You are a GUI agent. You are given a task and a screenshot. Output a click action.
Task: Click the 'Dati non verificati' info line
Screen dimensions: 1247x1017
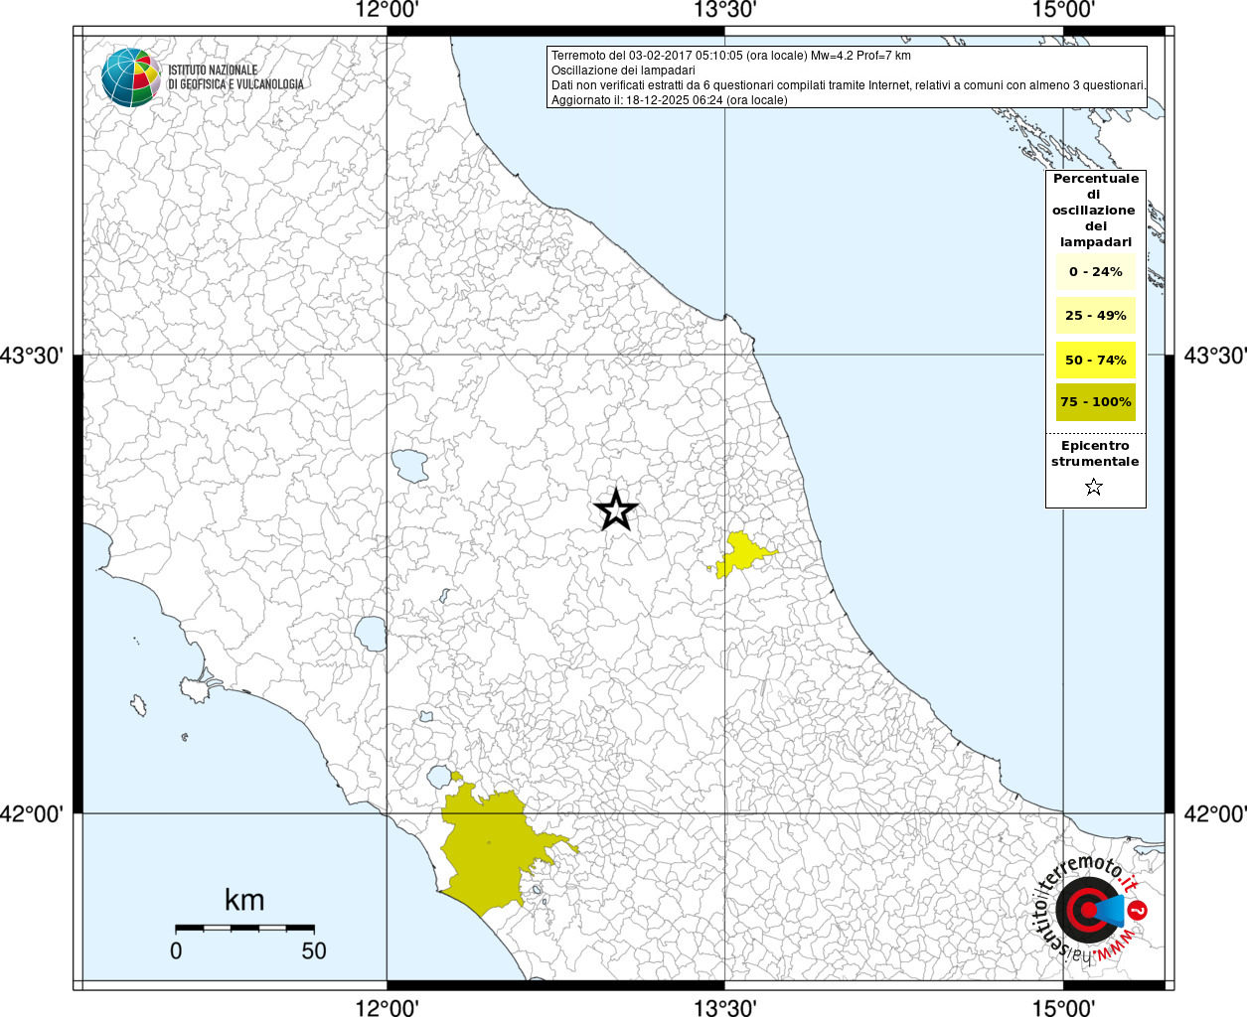(849, 85)
